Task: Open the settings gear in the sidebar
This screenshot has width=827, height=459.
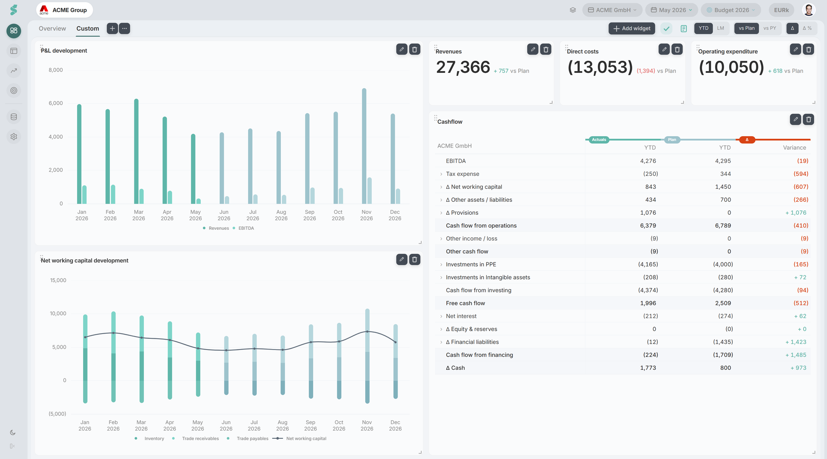Action: click(x=14, y=137)
